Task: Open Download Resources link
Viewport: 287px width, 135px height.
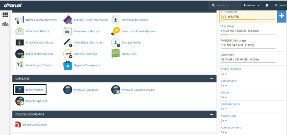Action: [x=135, y=20]
